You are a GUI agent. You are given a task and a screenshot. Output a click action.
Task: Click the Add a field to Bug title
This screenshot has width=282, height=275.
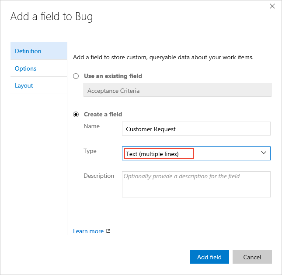pyautogui.click(x=52, y=17)
